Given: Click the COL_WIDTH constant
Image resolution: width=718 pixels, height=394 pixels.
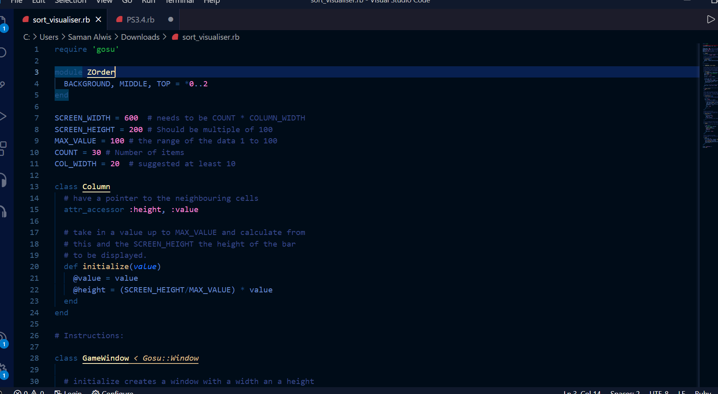Looking at the screenshot, I should click(76, 164).
